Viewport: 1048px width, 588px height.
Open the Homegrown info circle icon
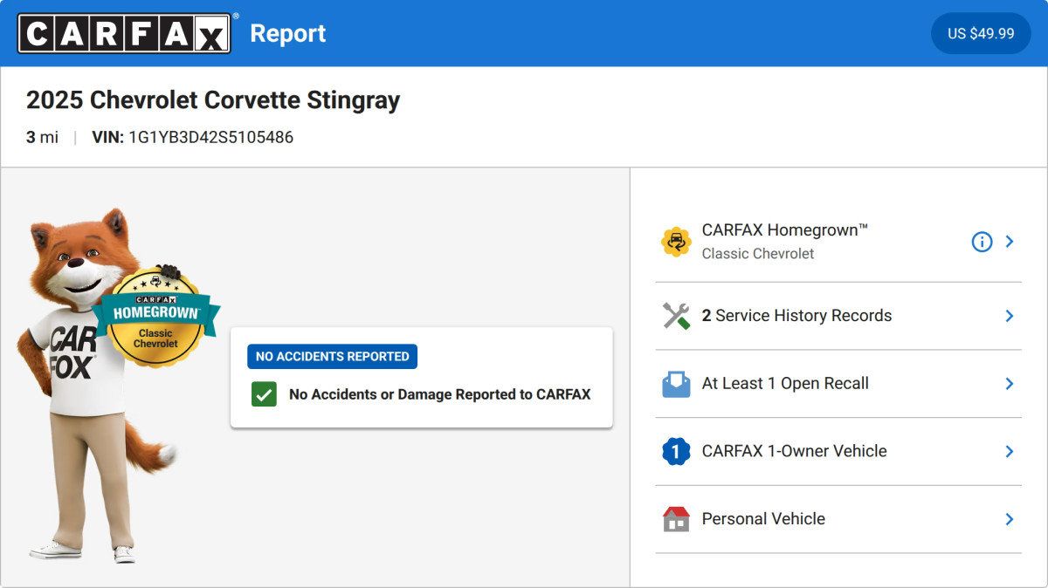point(982,242)
